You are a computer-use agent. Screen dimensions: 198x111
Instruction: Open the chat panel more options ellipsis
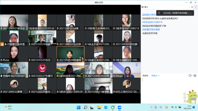coord(190,7)
